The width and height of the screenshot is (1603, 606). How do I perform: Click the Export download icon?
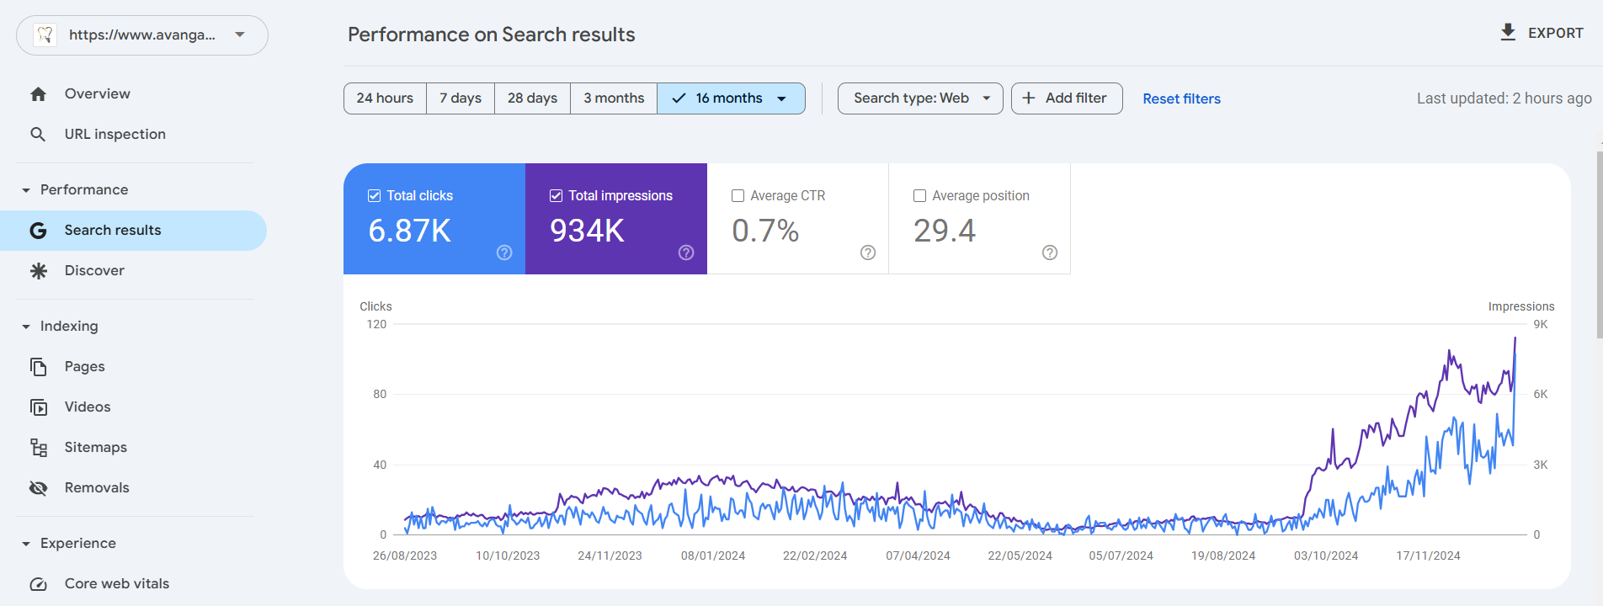tap(1508, 33)
